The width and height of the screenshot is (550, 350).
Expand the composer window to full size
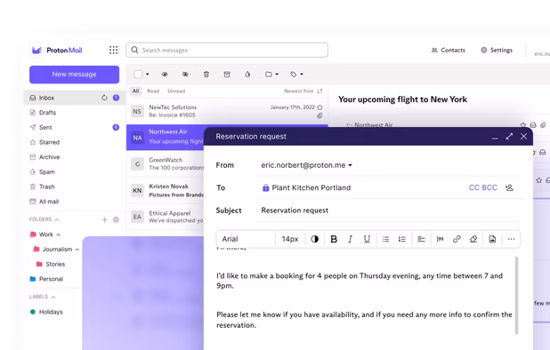(x=509, y=137)
